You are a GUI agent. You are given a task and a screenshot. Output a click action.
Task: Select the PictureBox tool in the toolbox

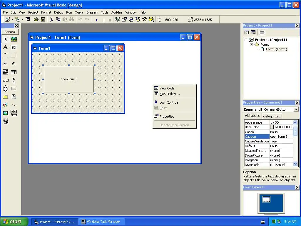click(x=14, y=39)
